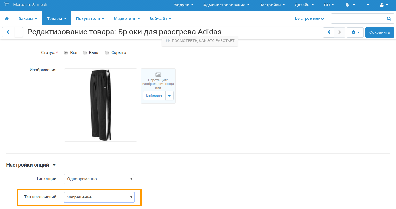
Task: Go to previous product with left chevron
Action: (x=329, y=32)
